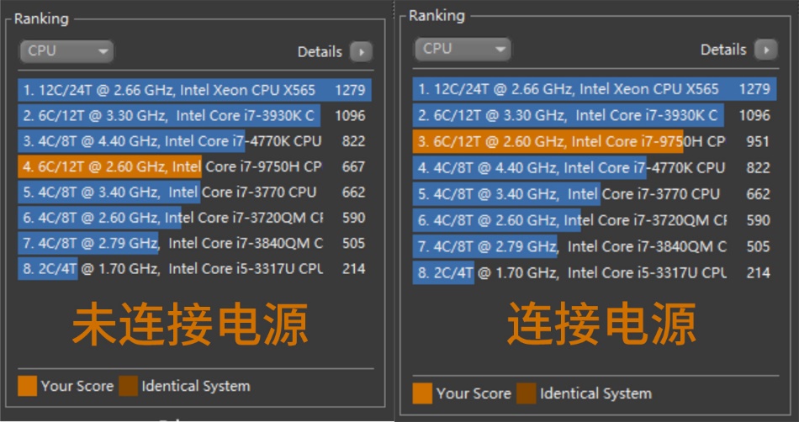Select i5-3317U row in left panel
This screenshot has width=799, height=422.
[x=194, y=268]
